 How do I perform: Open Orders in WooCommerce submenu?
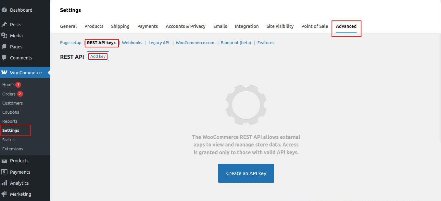pos(9,94)
